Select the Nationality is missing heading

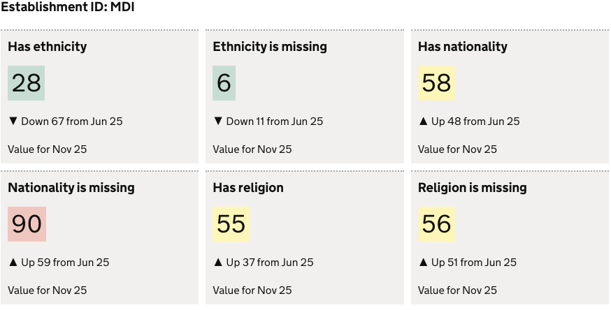[x=71, y=188]
